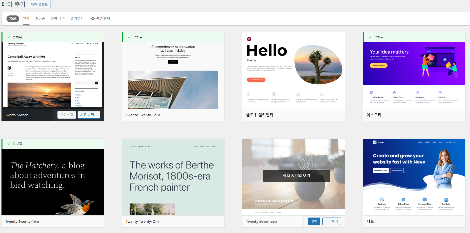The height and width of the screenshot is (233, 470).
Task: Click the Twenty Twenty-One theme name
Action: click(x=143, y=222)
